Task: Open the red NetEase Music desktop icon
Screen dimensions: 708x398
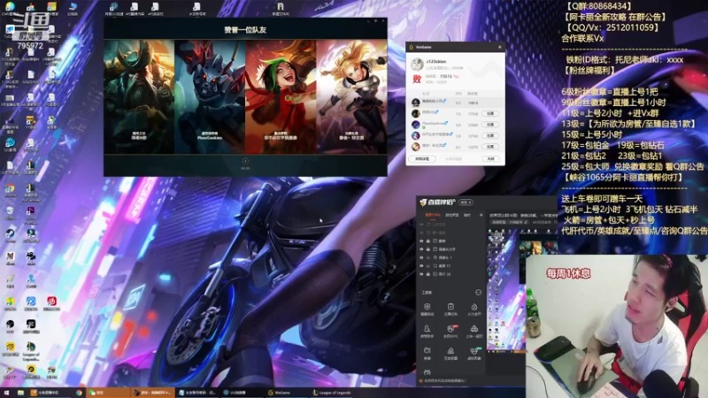Action: (51, 302)
